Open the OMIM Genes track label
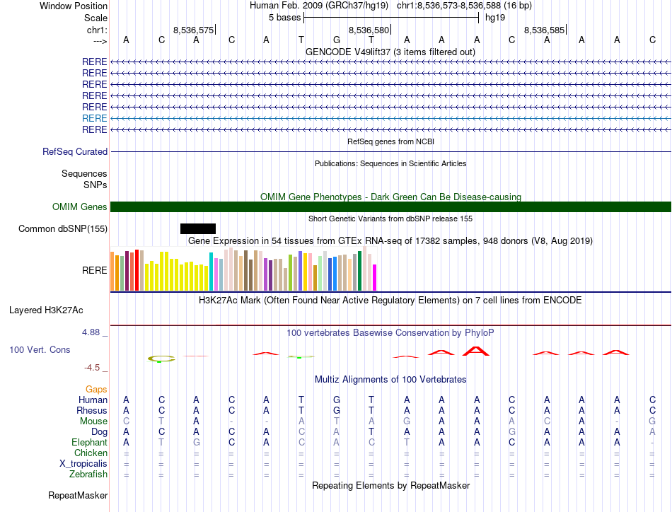This screenshot has width=672, height=512. 80,207
